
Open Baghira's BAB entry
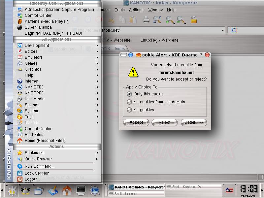pyautogui.click(x=57, y=33)
